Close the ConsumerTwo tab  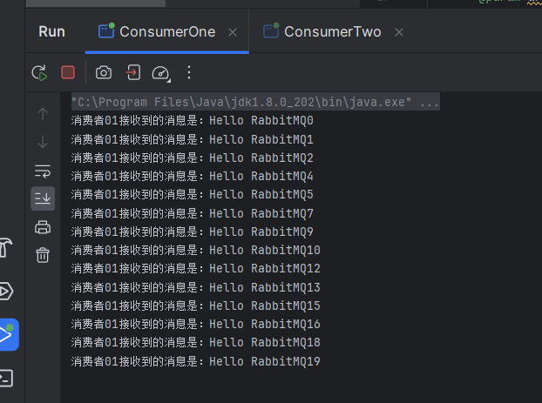399,32
